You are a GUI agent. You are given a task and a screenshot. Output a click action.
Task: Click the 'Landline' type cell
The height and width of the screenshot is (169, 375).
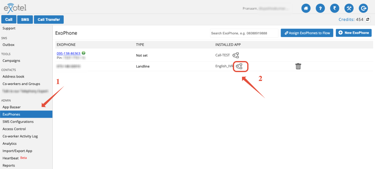pyautogui.click(x=143, y=67)
